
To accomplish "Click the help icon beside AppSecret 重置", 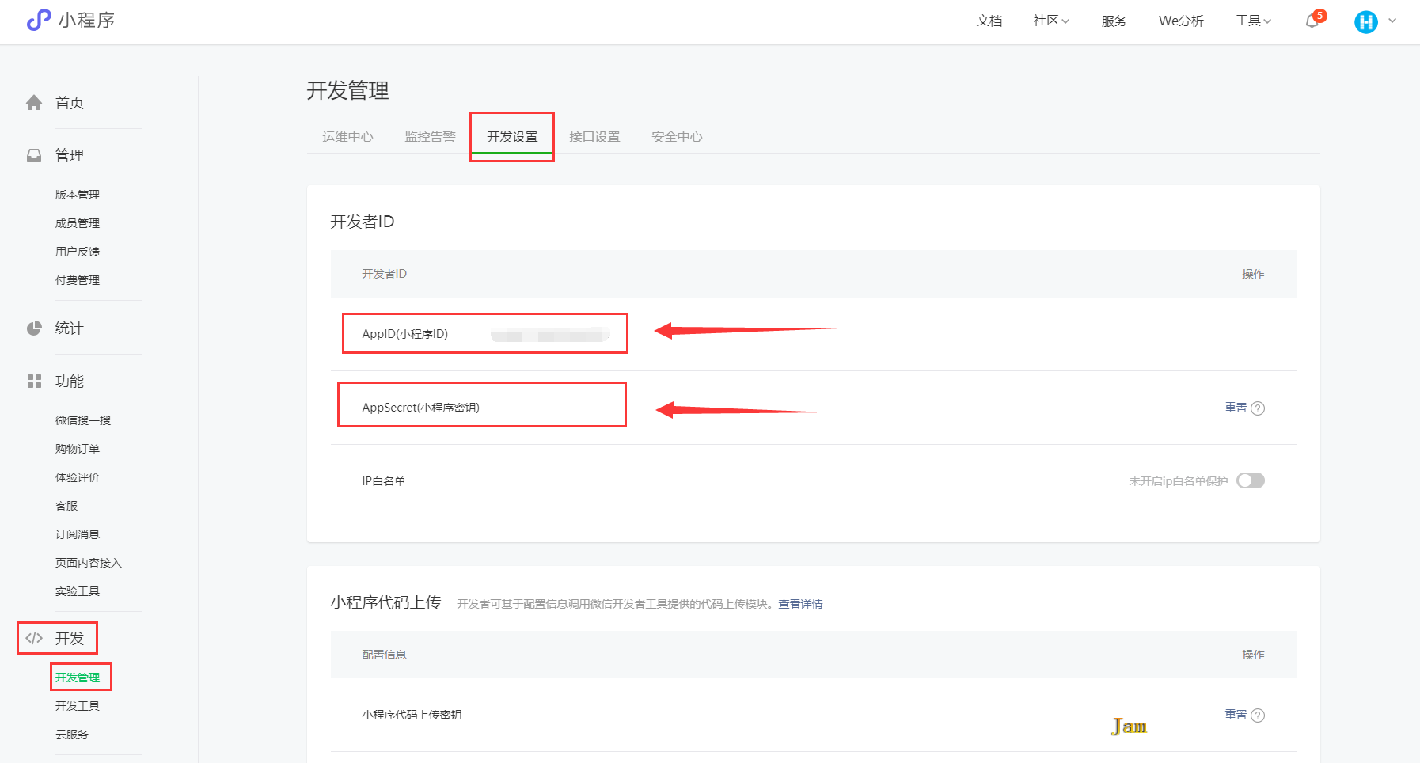I will pyautogui.click(x=1258, y=408).
